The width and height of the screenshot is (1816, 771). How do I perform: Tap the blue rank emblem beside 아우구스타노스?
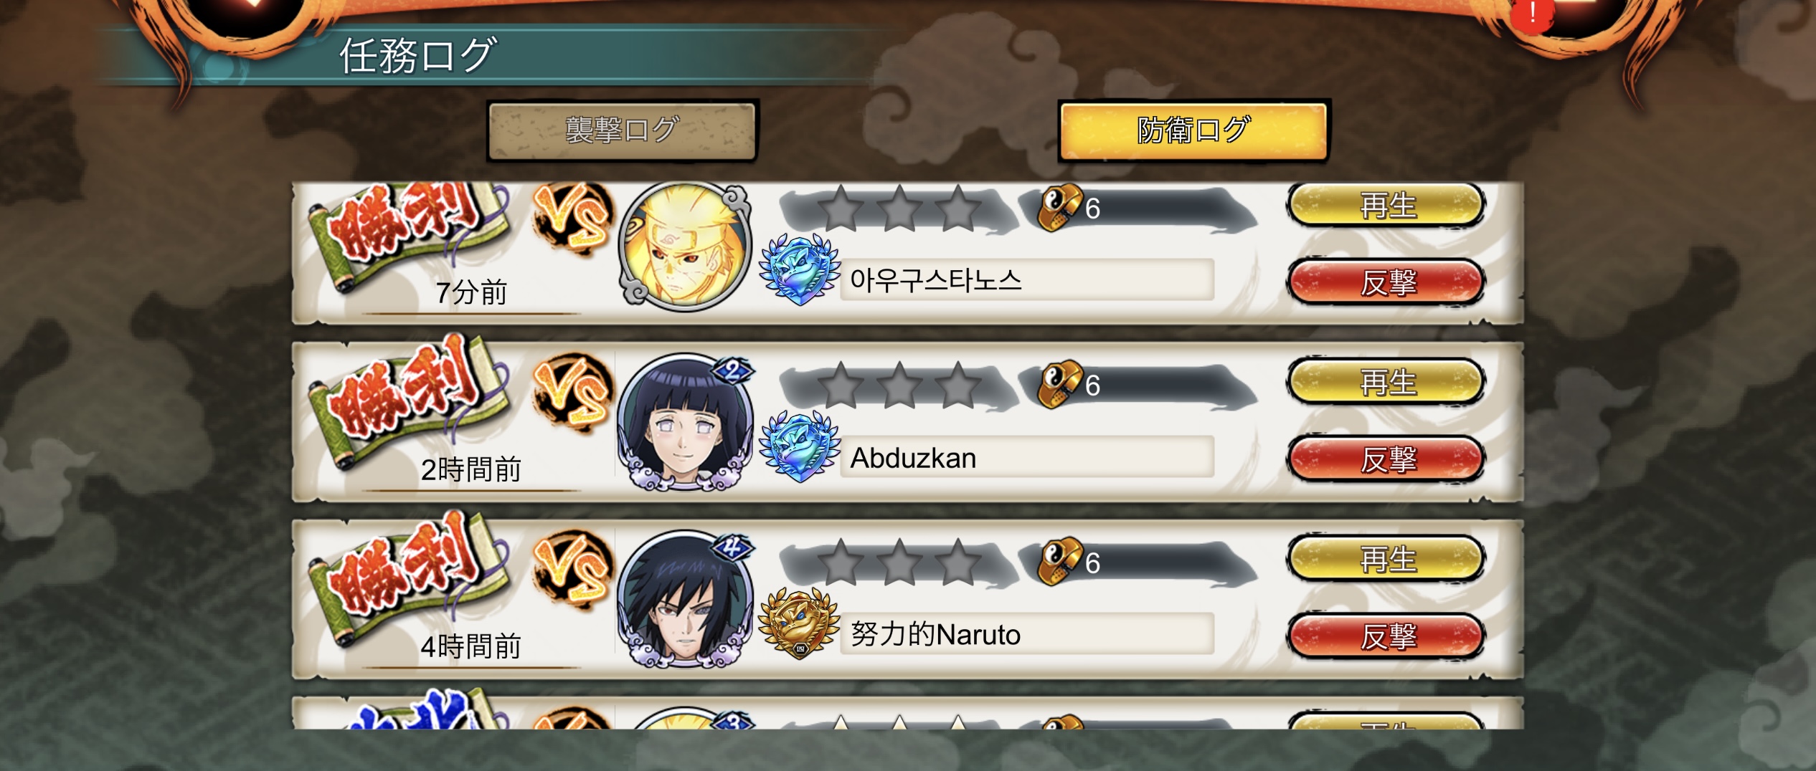[x=800, y=270]
